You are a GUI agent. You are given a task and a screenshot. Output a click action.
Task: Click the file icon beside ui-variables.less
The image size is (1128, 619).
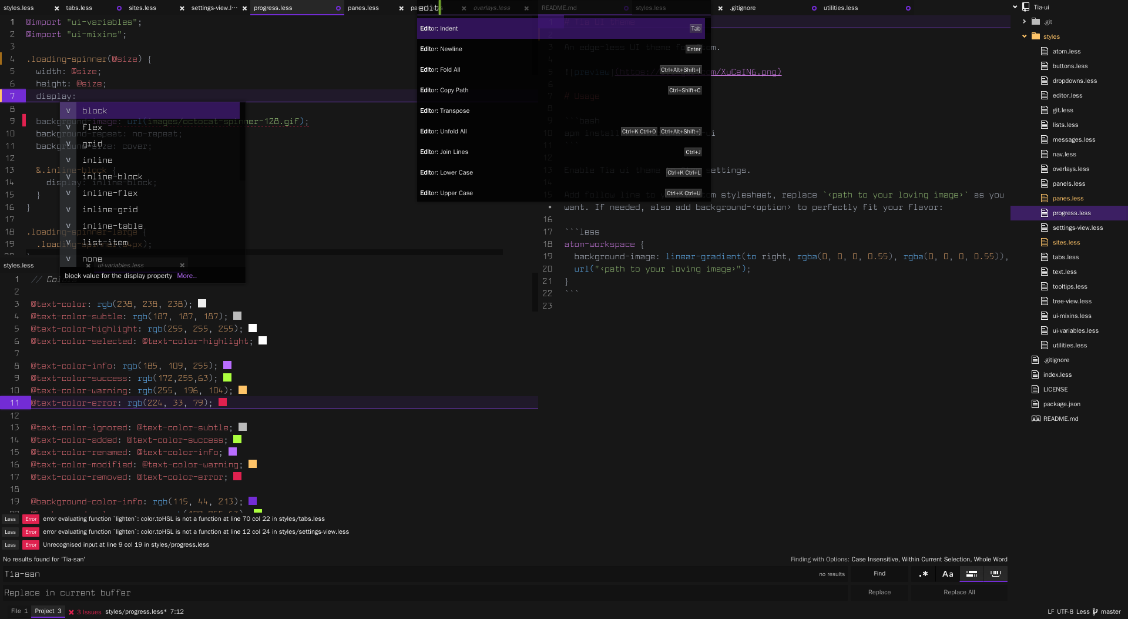tap(1045, 330)
